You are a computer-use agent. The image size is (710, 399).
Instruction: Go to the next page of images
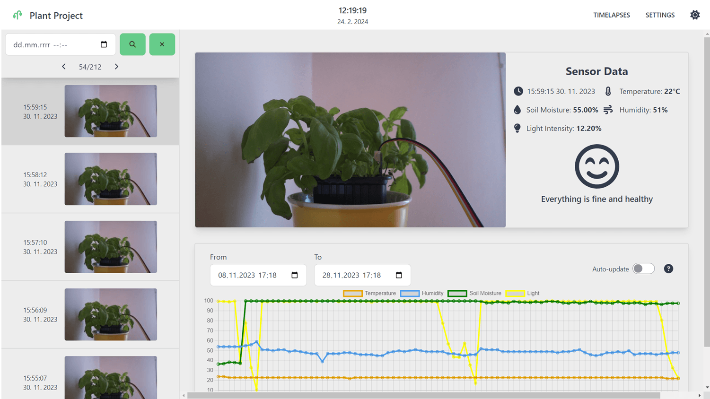[x=116, y=67]
